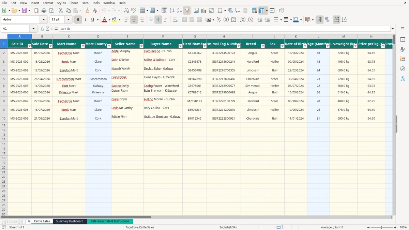Toggle Underline formatting
The image size is (409, 230).
tap(92, 20)
